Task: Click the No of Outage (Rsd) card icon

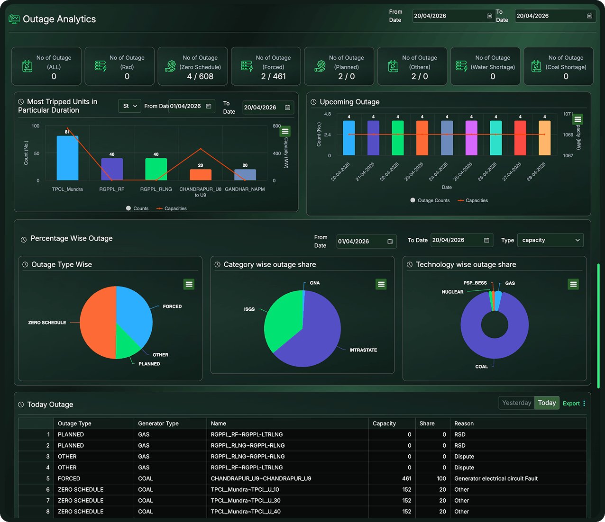Action: coord(101,66)
